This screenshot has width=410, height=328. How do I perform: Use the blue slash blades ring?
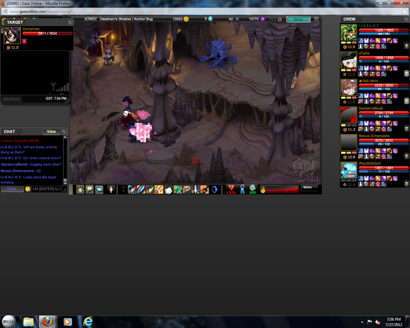pos(141,189)
